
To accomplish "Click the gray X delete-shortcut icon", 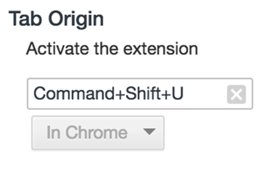I will pos(236,94).
